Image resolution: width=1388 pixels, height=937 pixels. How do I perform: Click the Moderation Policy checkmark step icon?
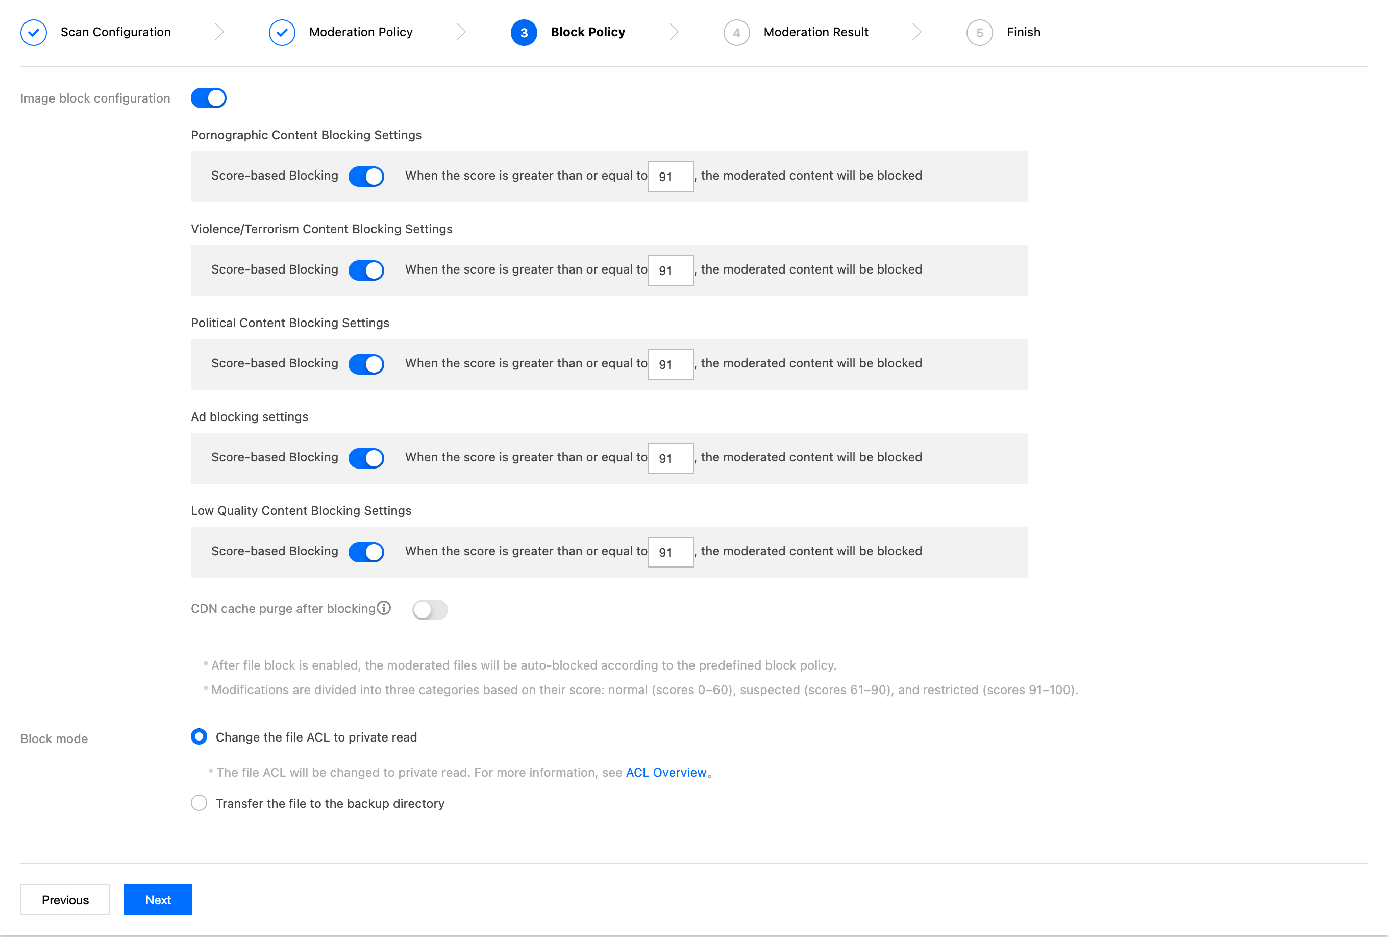282,32
